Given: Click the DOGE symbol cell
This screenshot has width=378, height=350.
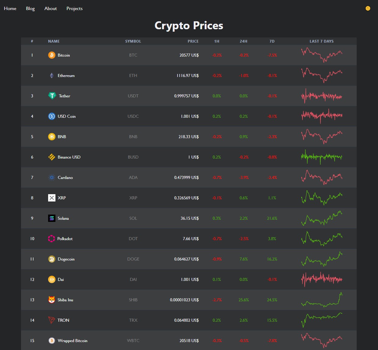Looking at the screenshot, I should tap(133, 259).
